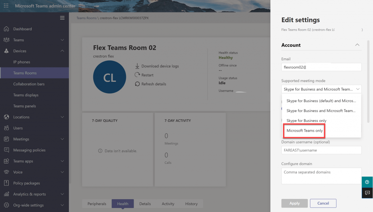The image size is (373, 212).
Task: Expand the Voice section chevron
Action: pos(62,172)
